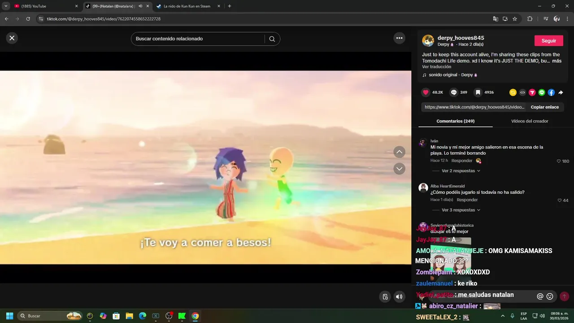
Task: Mention a user with the @ icon
Action: (540, 296)
